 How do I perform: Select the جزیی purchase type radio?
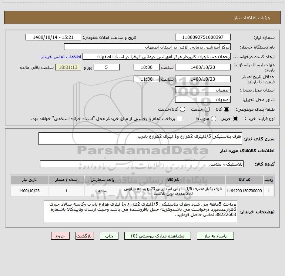[235, 119]
